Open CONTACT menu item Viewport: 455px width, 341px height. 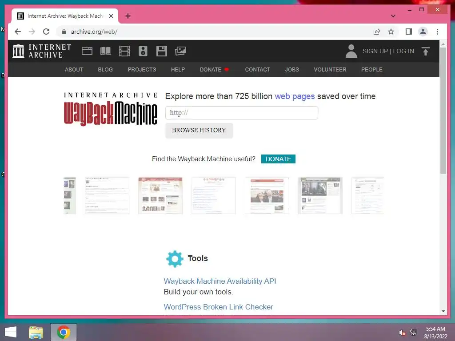pyautogui.click(x=257, y=70)
